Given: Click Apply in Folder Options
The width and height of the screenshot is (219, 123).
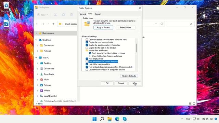Looking at the screenshot, I should (135, 83).
